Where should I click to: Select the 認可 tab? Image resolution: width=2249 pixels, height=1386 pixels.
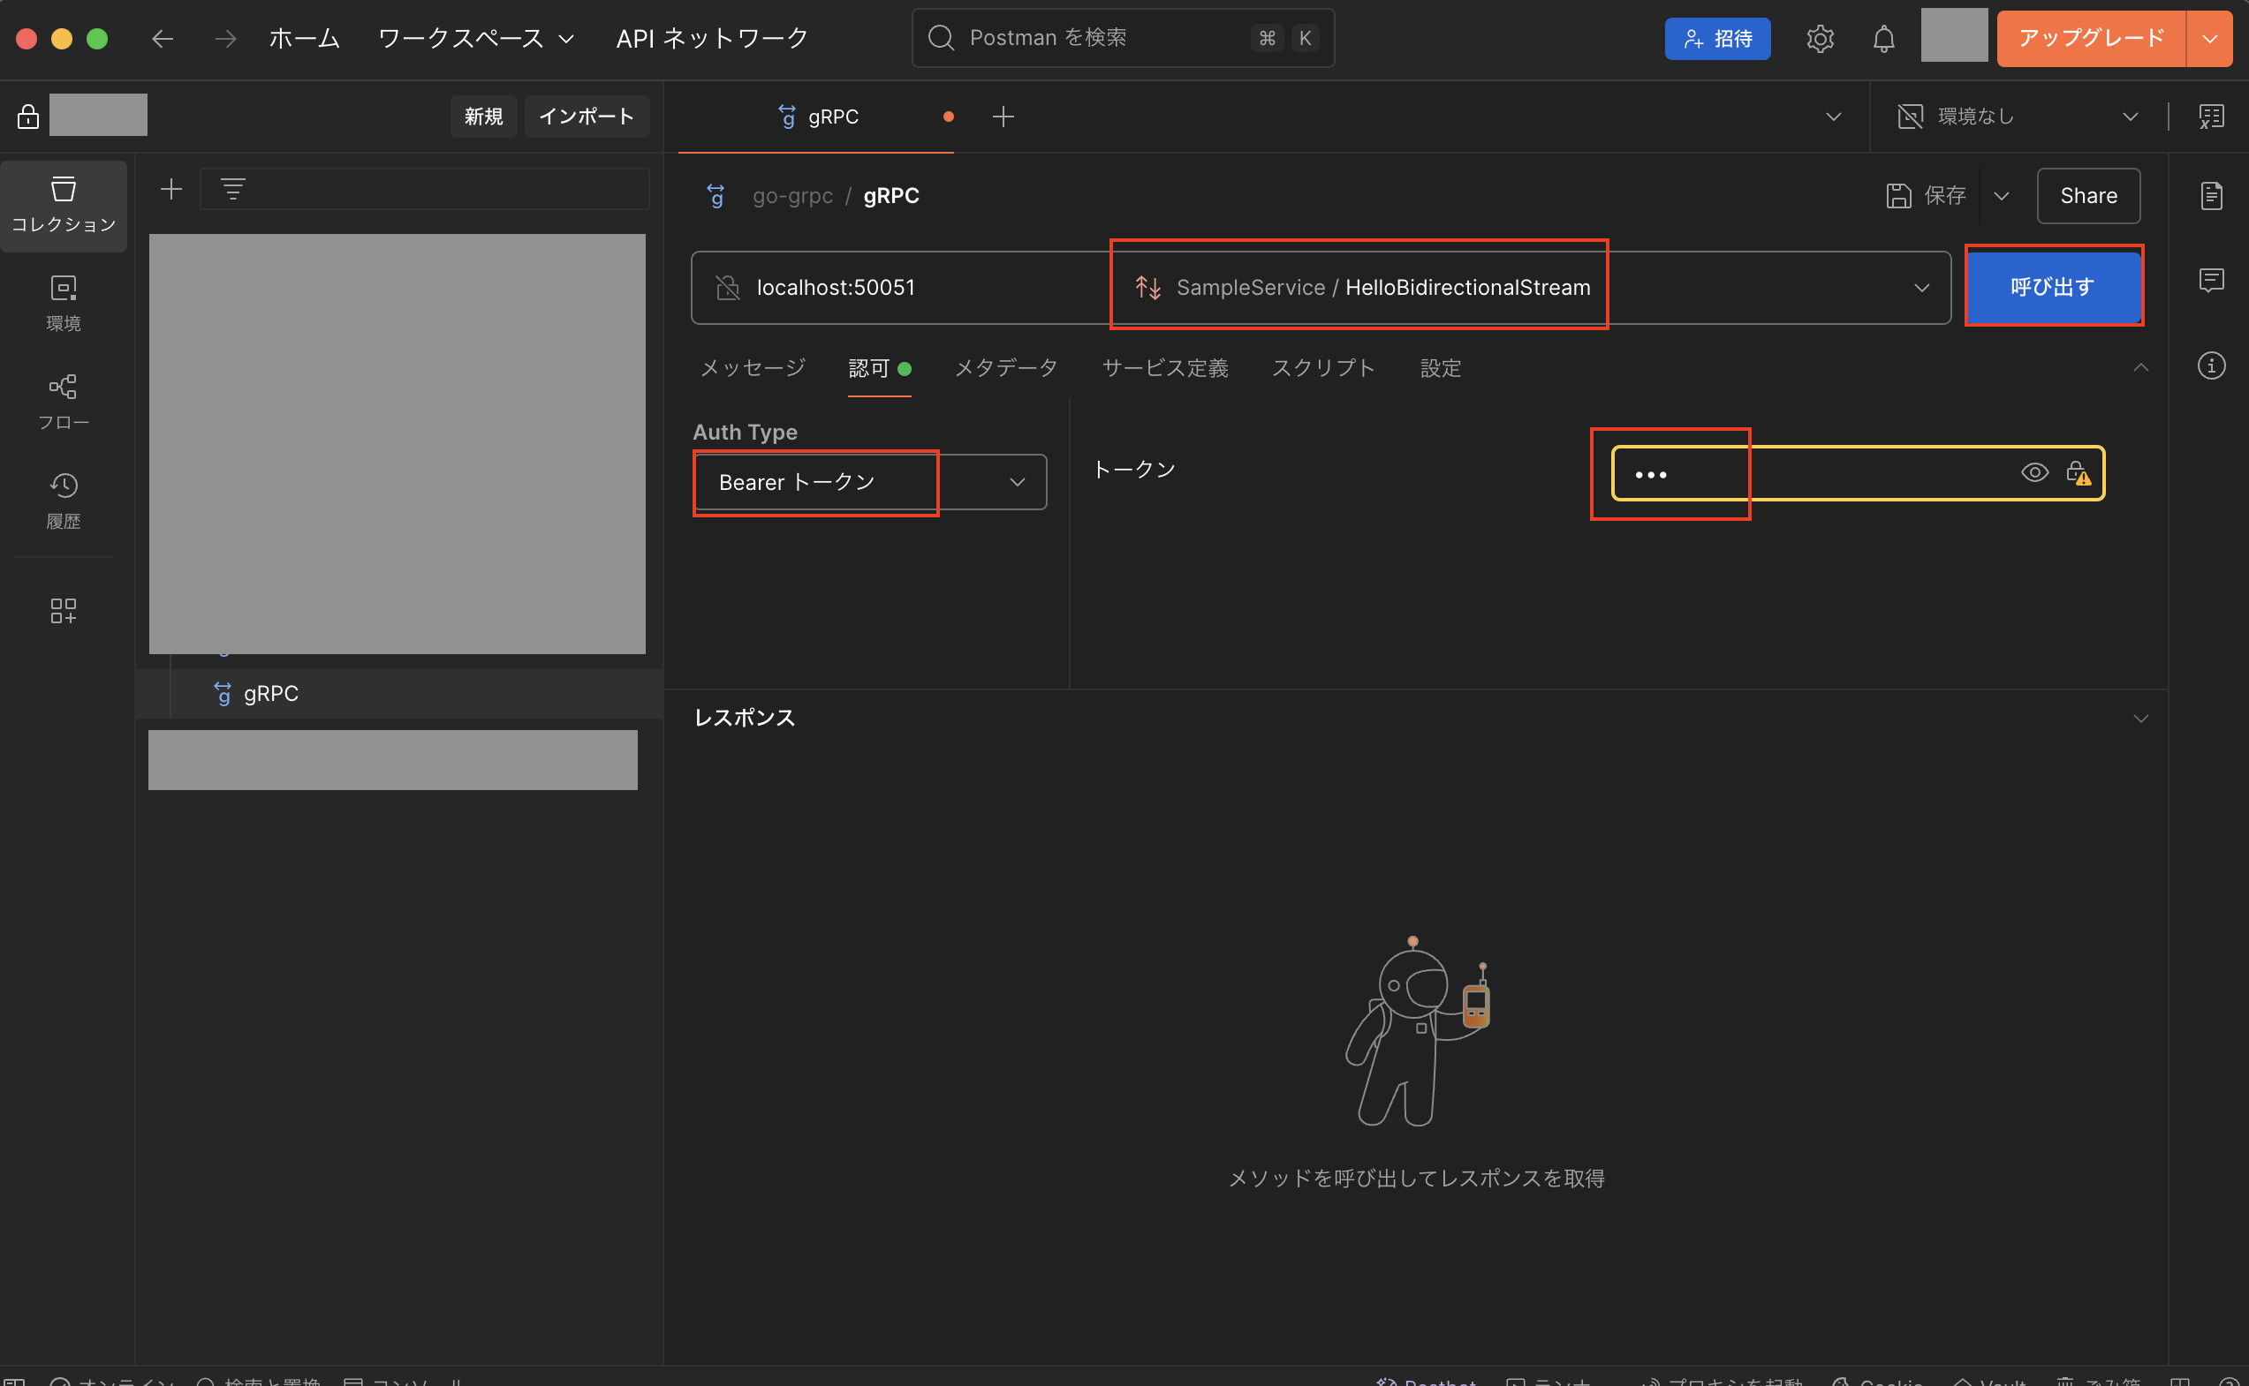[879, 368]
